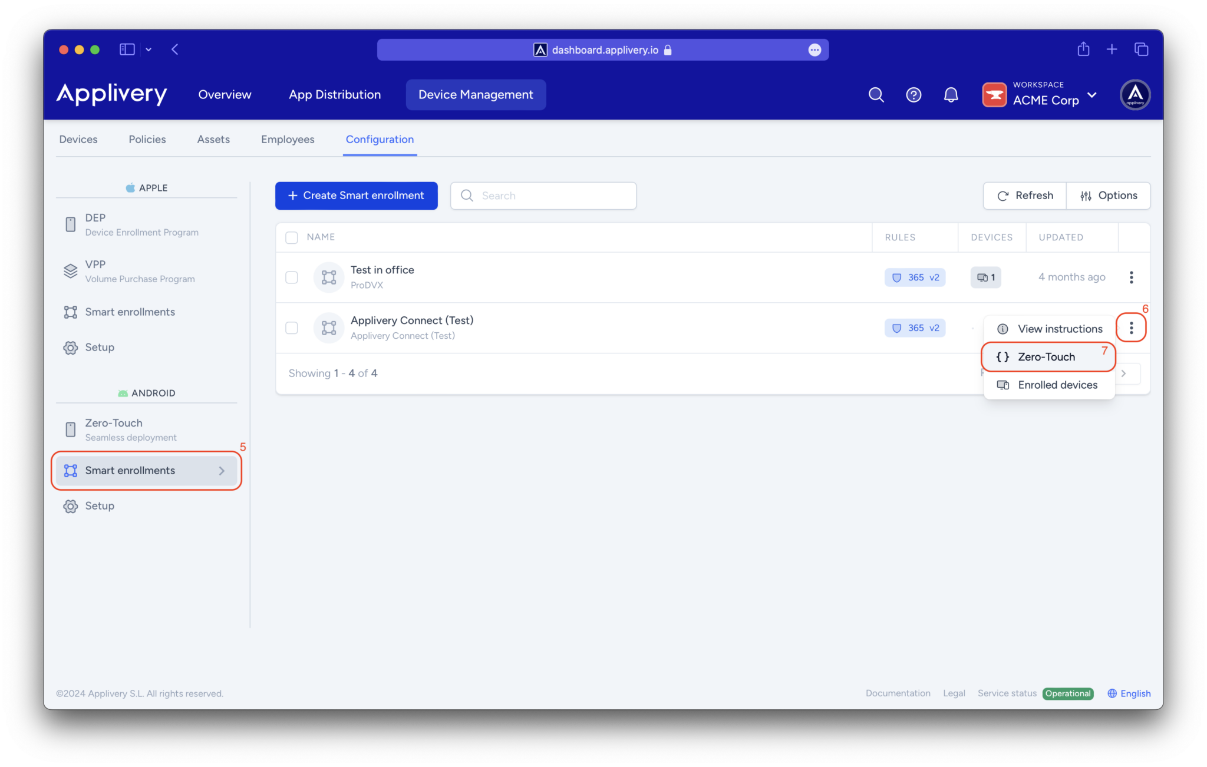Click the Create Smart enrollment button
Image resolution: width=1207 pixels, height=767 pixels.
356,195
